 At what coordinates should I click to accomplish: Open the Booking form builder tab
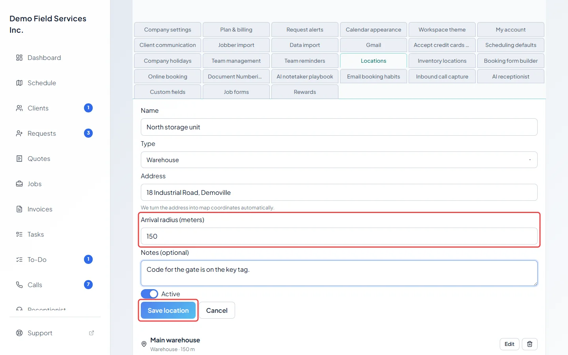point(511,61)
